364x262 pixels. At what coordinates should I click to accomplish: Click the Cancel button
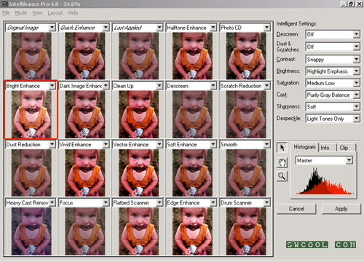point(296,209)
